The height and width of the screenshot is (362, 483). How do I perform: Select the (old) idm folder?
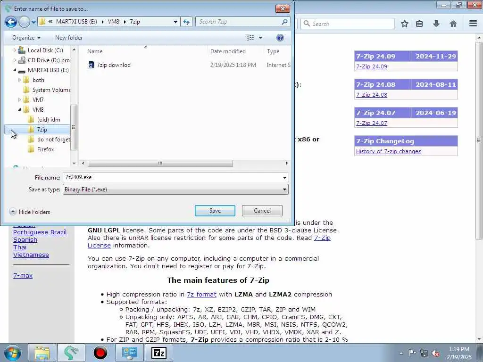(49, 120)
